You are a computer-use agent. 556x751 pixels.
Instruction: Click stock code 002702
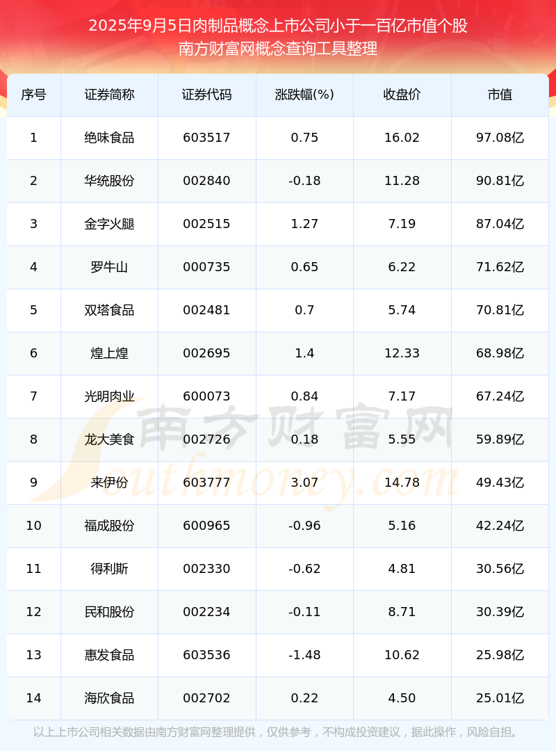(x=207, y=698)
